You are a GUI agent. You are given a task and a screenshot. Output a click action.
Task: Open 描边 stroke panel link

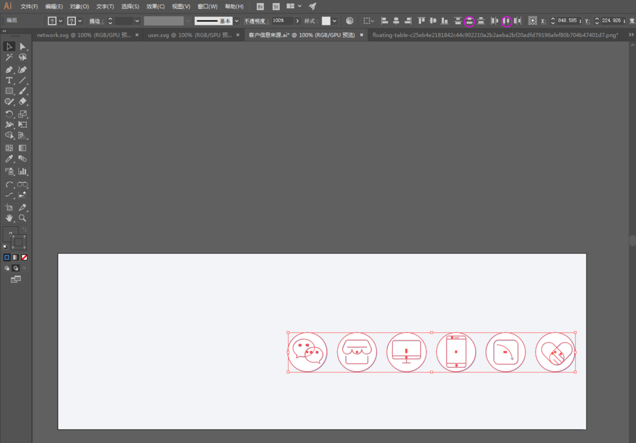pyautogui.click(x=96, y=21)
